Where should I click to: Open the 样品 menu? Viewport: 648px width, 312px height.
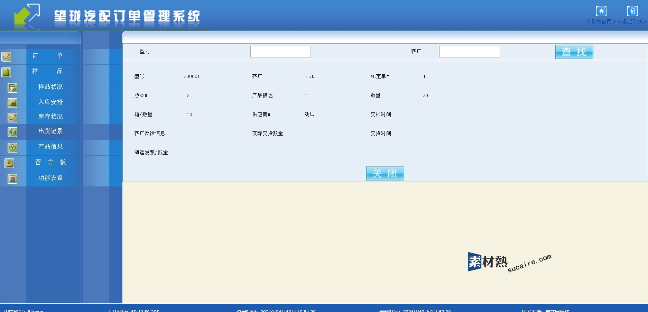click(47, 71)
